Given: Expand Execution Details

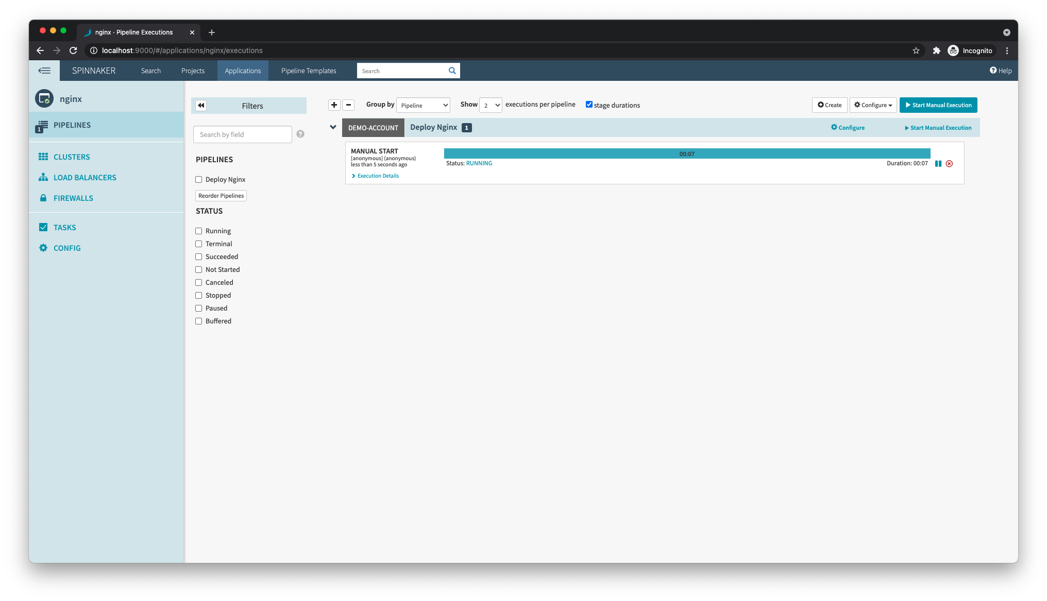Looking at the screenshot, I should point(375,176).
